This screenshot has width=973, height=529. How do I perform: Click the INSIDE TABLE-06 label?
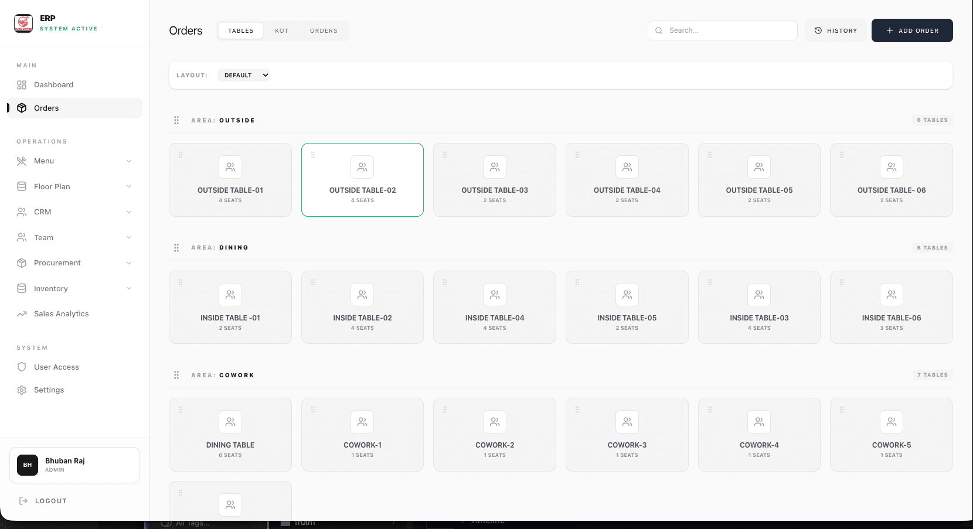892,318
